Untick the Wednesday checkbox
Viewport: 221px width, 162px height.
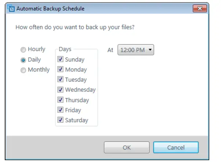(x=61, y=90)
